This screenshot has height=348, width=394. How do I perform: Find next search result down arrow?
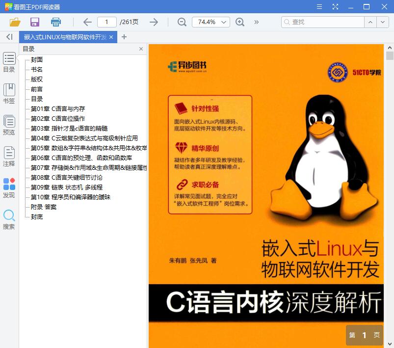pos(382,22)
